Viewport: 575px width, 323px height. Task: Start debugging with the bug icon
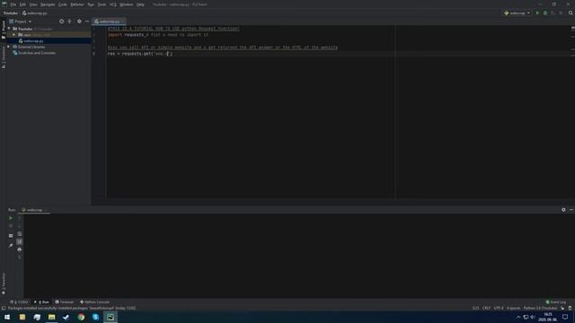[545, 13]
